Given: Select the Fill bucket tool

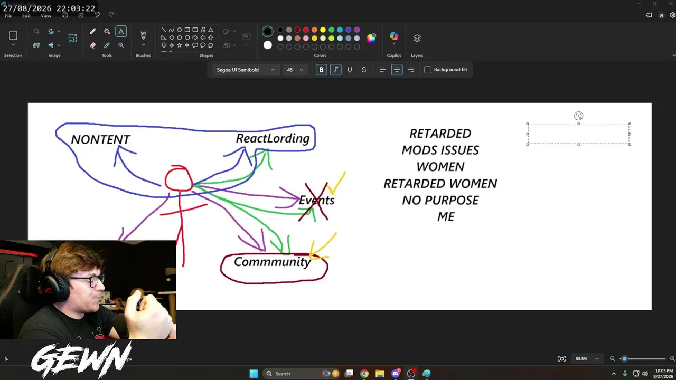Looking at the screenshot, I should pyautogui.click(x=107, y=32).
